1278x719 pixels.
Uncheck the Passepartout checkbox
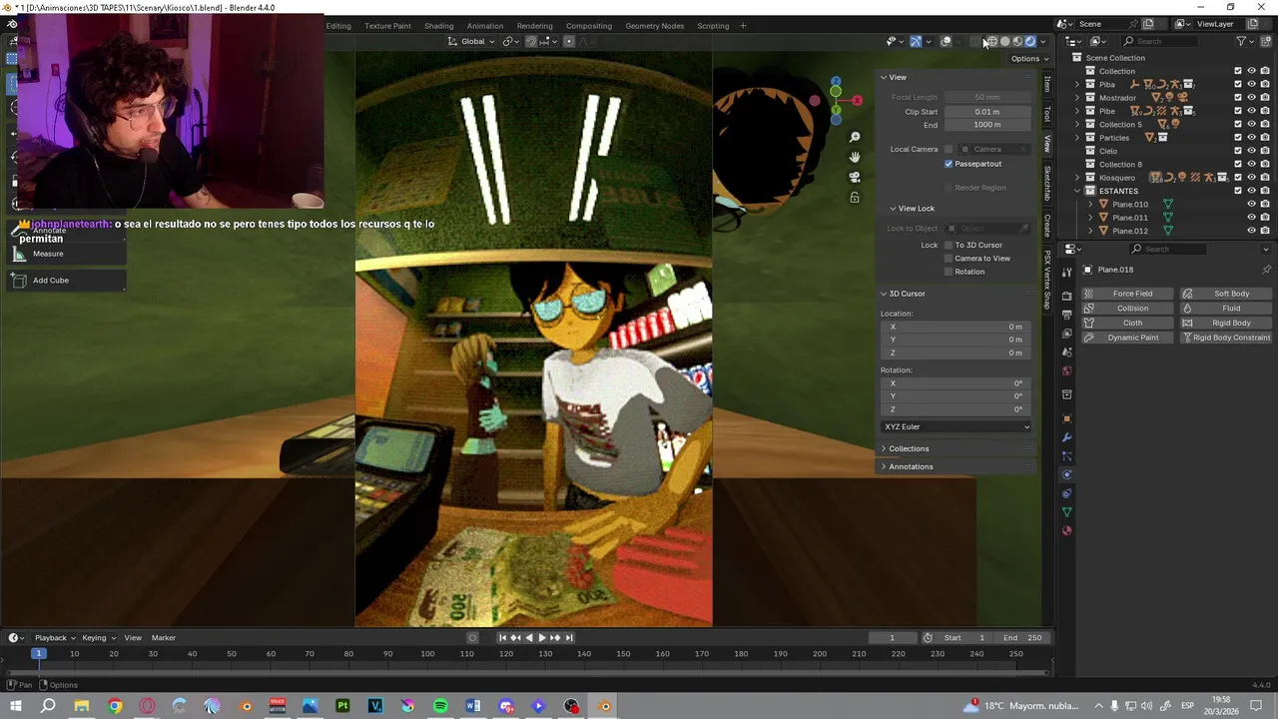pos(949,164)
